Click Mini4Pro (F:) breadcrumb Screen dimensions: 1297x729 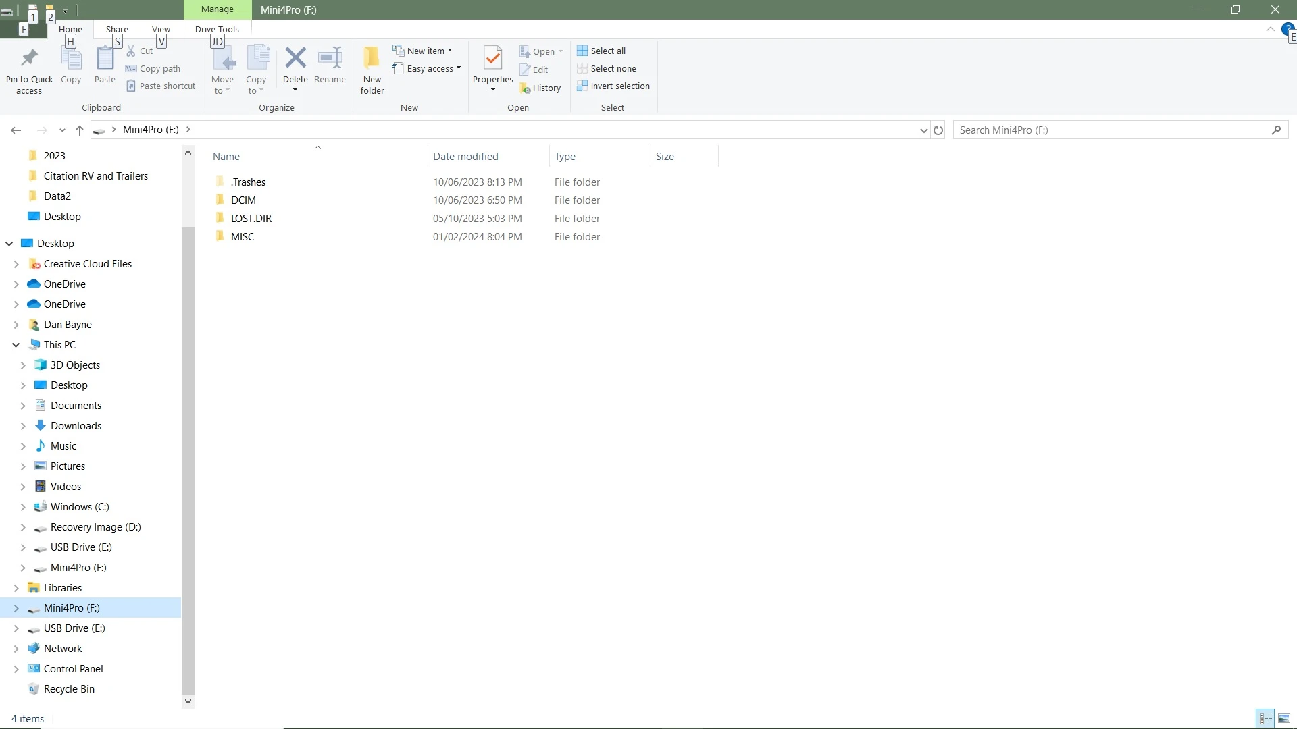(x=151, y=130)
